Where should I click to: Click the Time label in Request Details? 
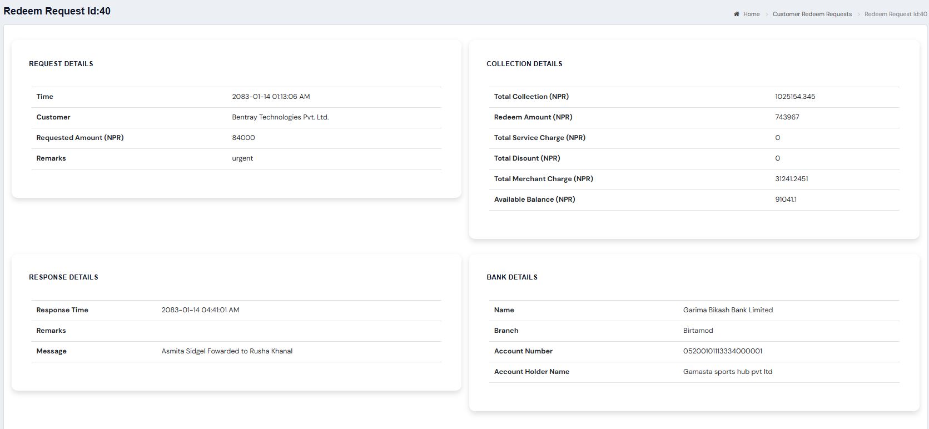point(44,97)
